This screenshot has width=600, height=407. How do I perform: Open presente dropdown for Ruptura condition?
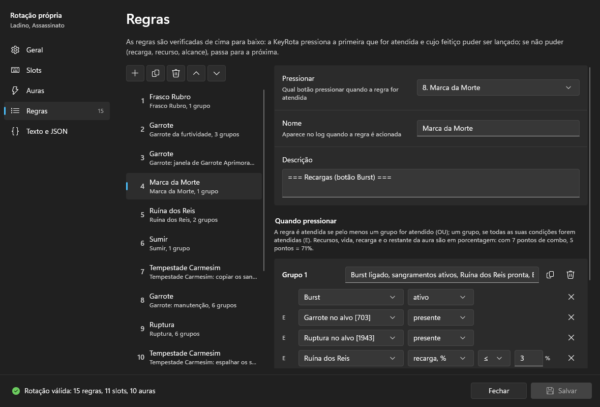click(440, 338)
